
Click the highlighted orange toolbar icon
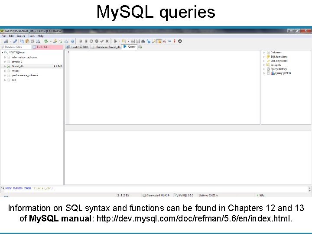pyautogui.click(x=159, y=41)
